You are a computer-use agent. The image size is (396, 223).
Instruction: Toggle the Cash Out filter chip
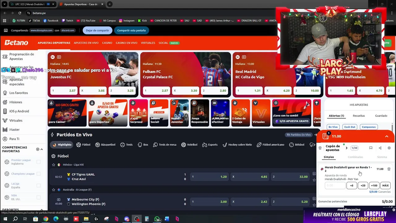pyautogui.click(x=350, y=127)
